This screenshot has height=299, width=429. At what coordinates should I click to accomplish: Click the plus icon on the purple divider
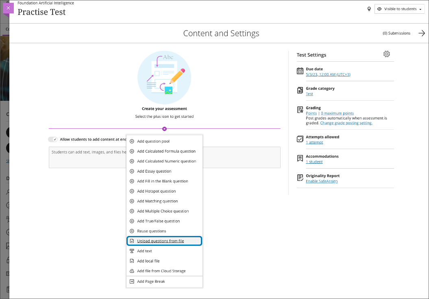[x=164, y=128]
